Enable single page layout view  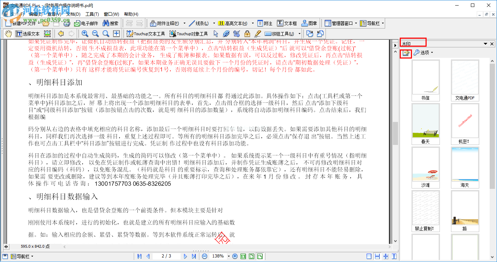tap(369, 256)
